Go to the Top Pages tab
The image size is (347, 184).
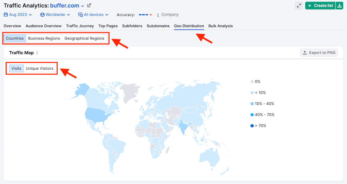click(108, 26)
